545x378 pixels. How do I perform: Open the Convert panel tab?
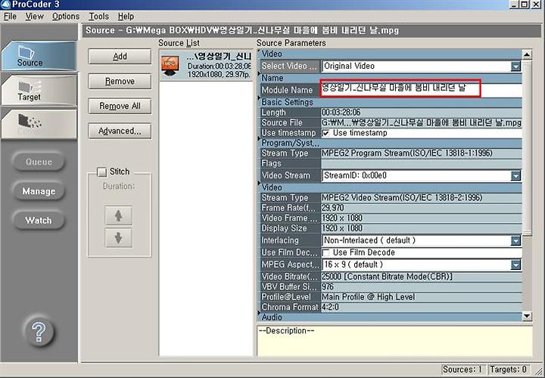click(x=39, y=124)
